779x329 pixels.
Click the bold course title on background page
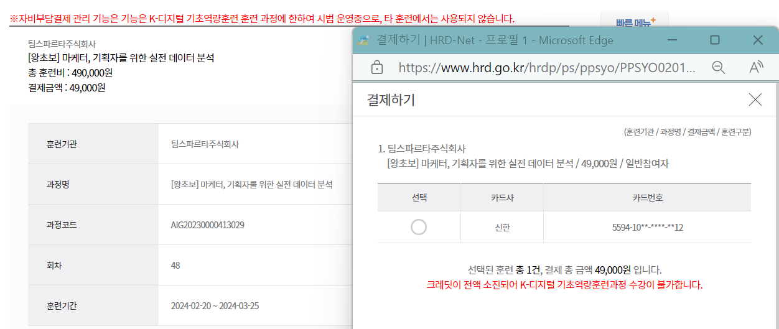tap(121, 58)
